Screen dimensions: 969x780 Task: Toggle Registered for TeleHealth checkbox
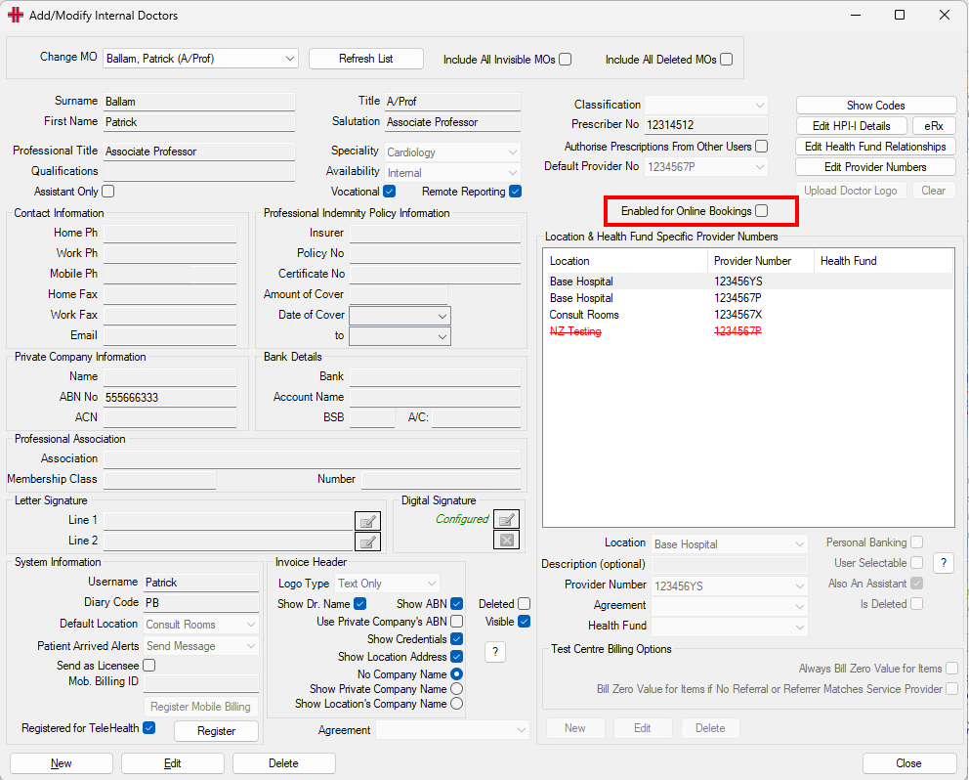pos(148,728)
